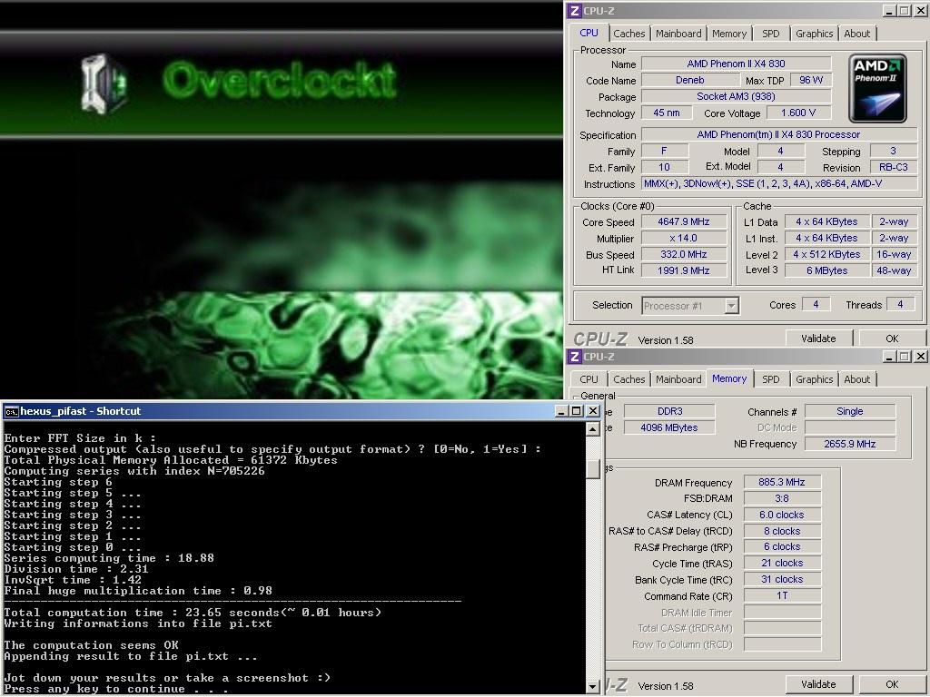Open Graphics tab in upper CPU-Z window
This screenshot has width=930, height=697.
click(815, 34)
